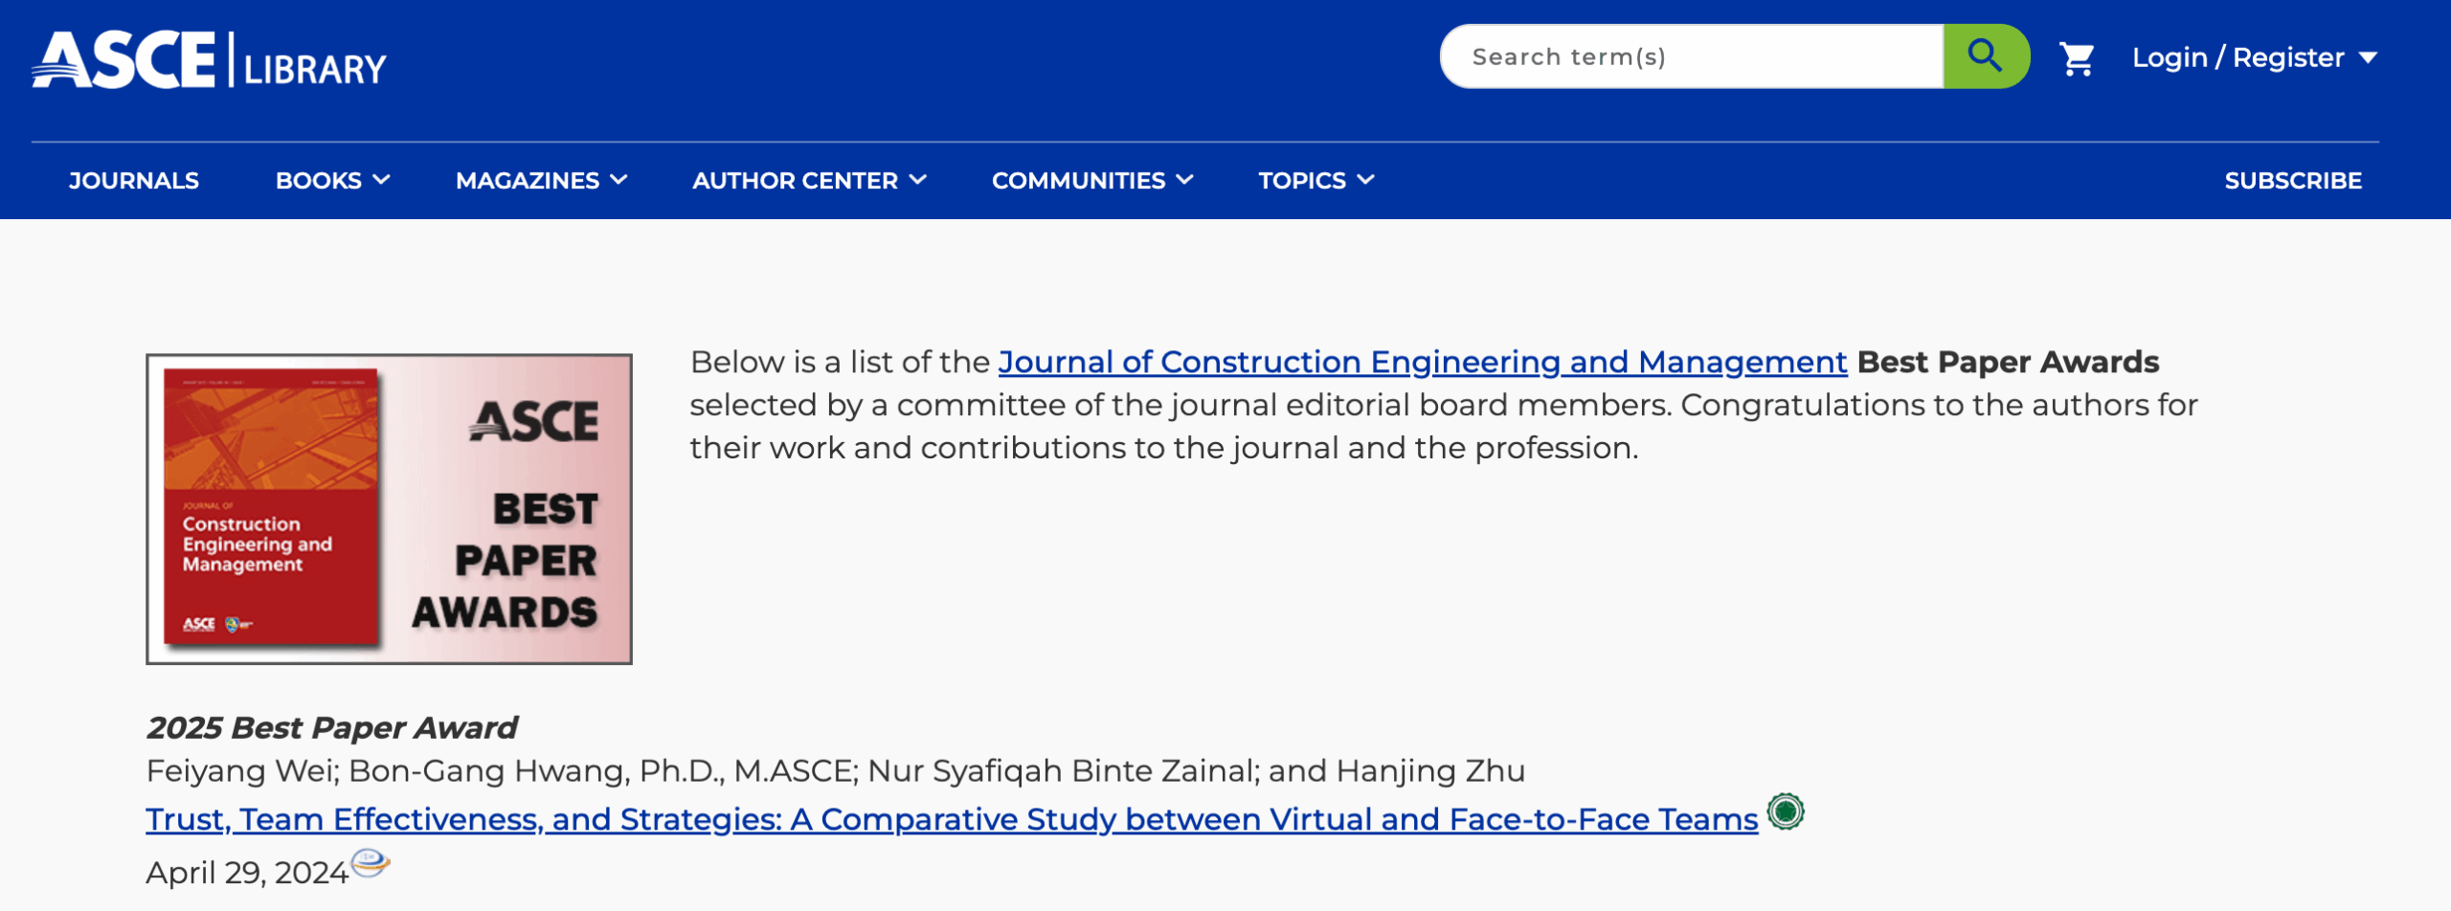2451x911 pixels.
Task: Click the small globe icon after April 29, 2024
Action: tap(370, 863)
